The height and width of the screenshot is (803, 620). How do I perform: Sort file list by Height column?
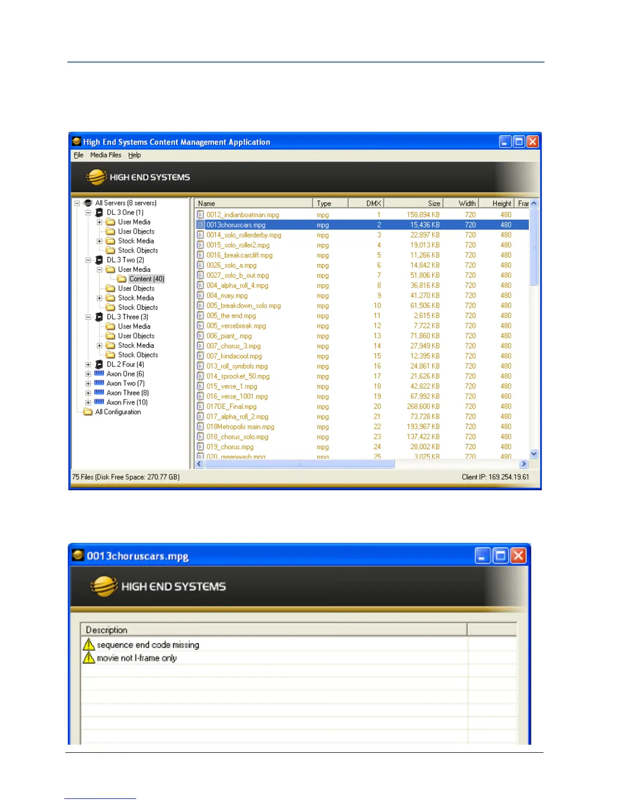(x=496, y=203)
